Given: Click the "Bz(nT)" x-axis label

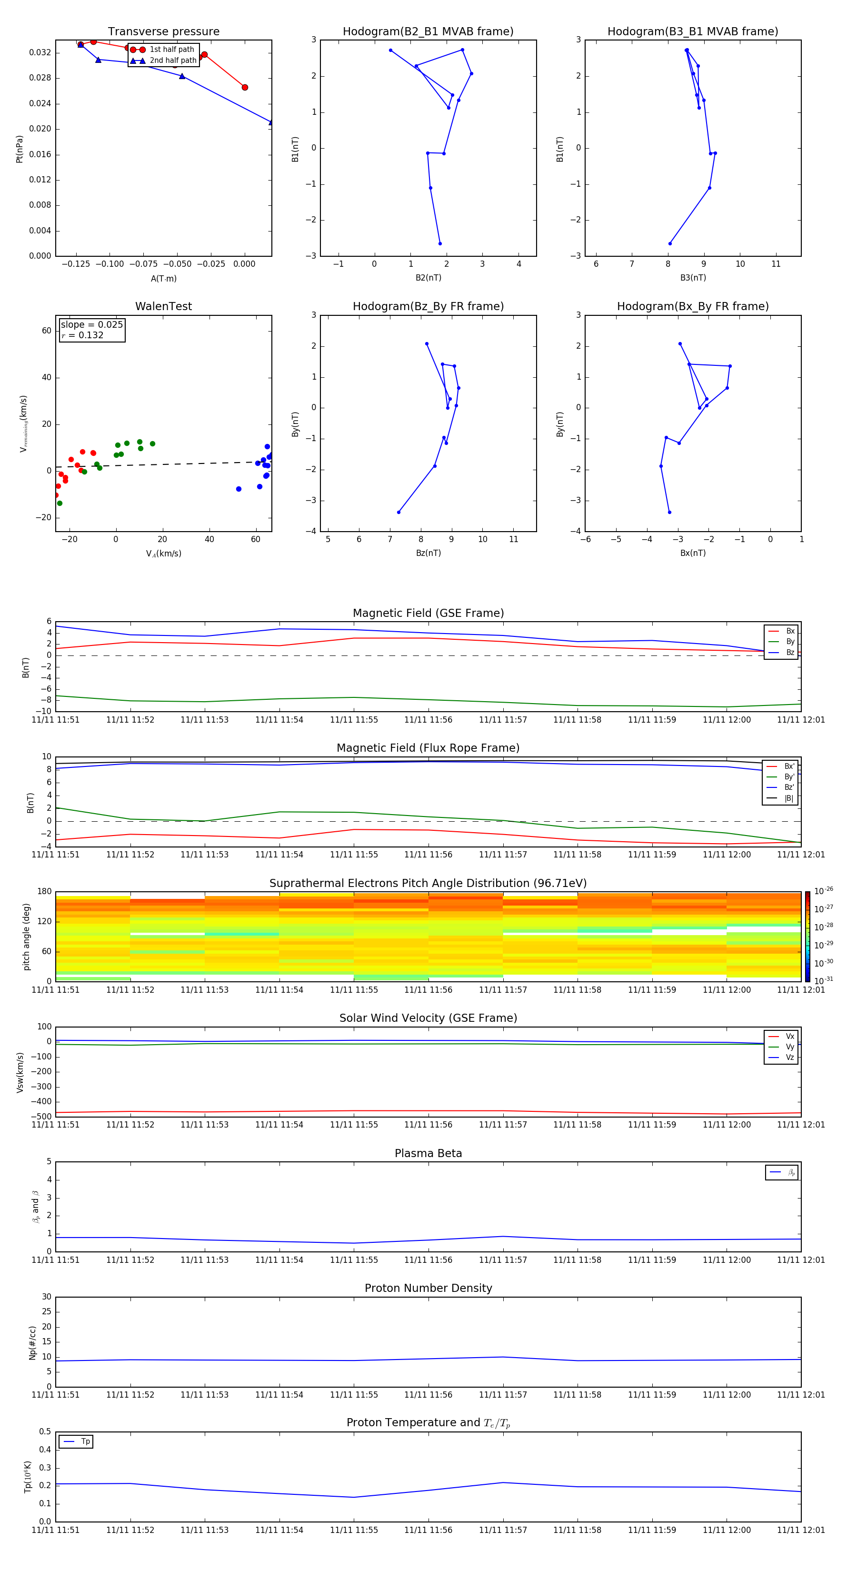Looking at the screenshot, I should [x=428, y=554].
